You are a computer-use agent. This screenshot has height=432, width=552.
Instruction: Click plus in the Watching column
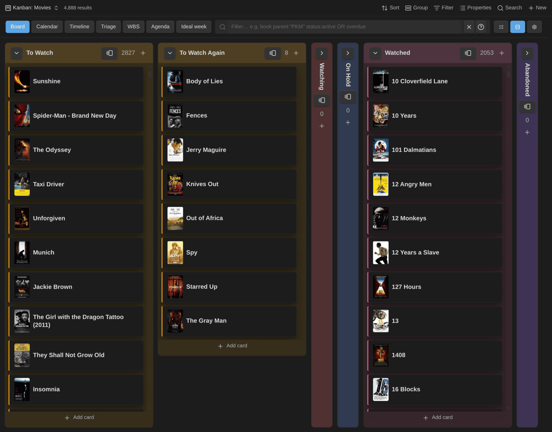(x=322, y=126)
